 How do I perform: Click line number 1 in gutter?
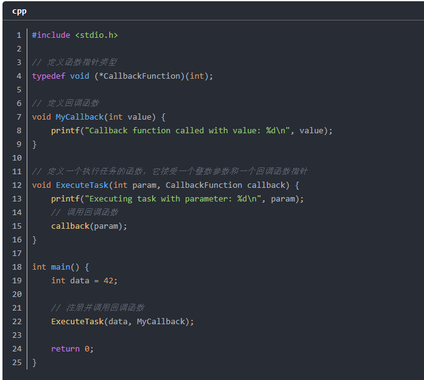[x=19, y=35]
